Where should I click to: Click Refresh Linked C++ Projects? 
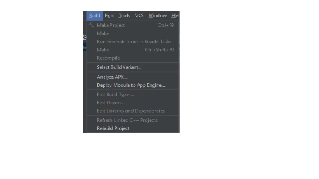pyautogui.click(x=132, y=120)
